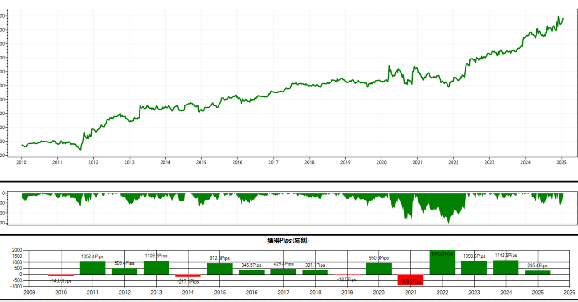
Task: Click the 295.4Pips value label
Action: [537, 266]
